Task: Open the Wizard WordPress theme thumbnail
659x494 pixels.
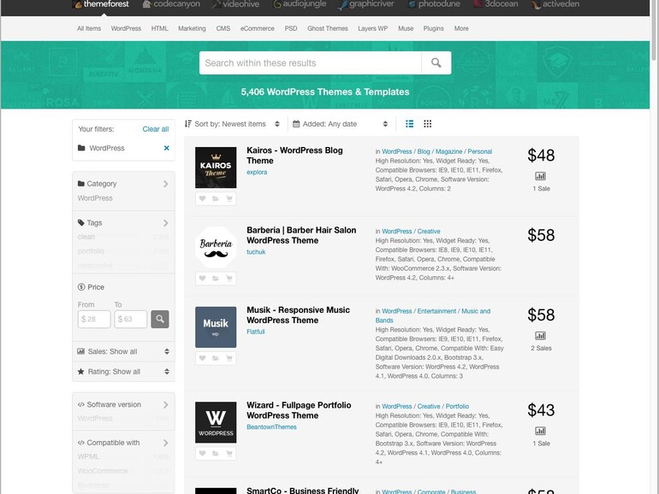Action: pyautogui.click(x=216, y=422)
